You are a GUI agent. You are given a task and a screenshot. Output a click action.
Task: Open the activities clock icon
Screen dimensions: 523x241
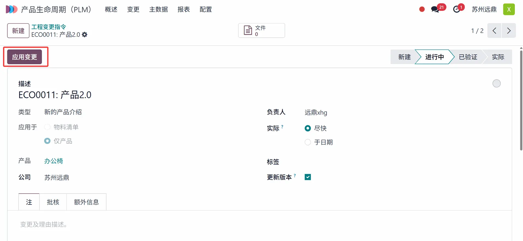pos(457,10)
